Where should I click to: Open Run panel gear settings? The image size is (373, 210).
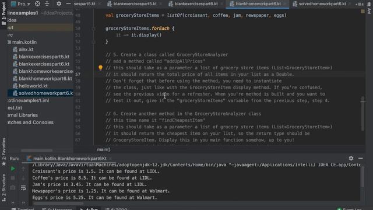[351, 158]
